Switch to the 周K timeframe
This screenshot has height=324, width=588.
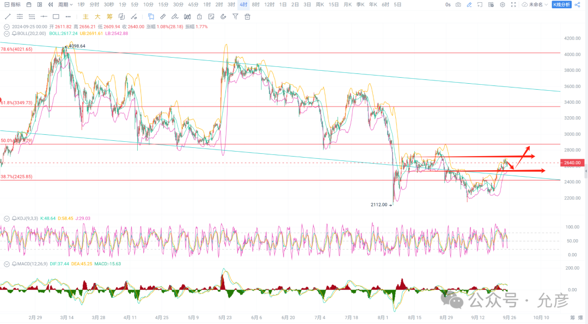coord(320,4)
